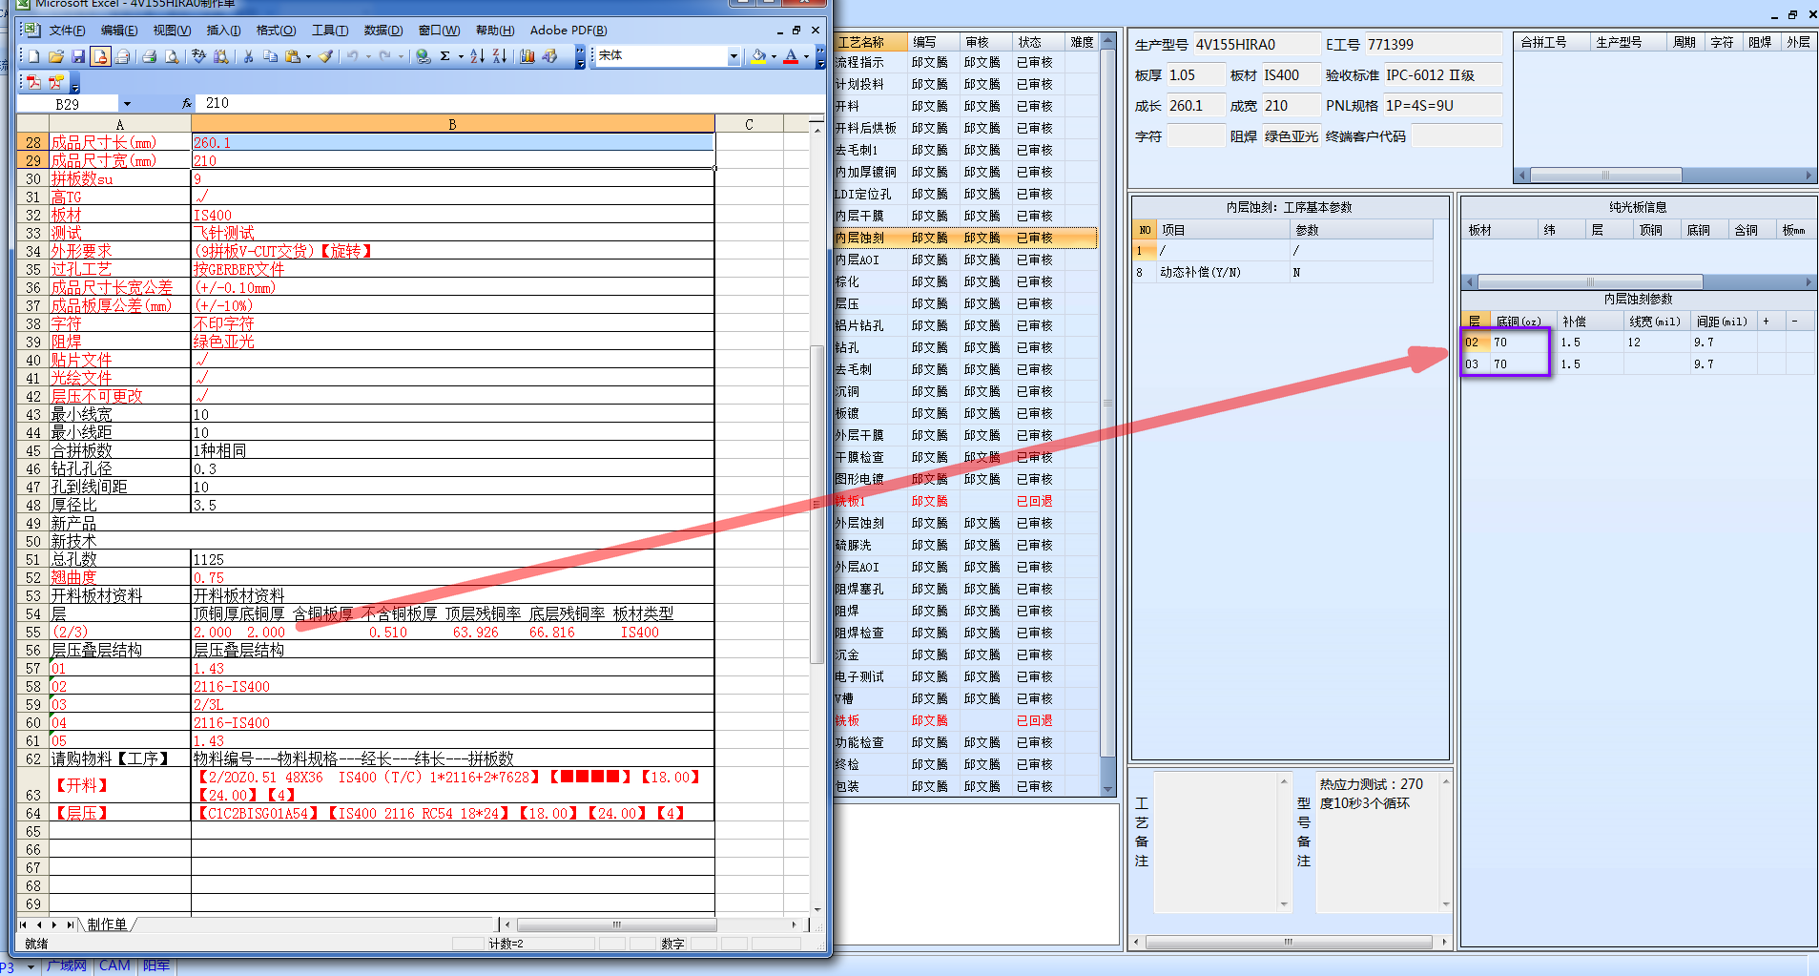Viewport: 1819px width, 976px height.
Task: Paste using the clipboard icon
Action: click(293, 56)
